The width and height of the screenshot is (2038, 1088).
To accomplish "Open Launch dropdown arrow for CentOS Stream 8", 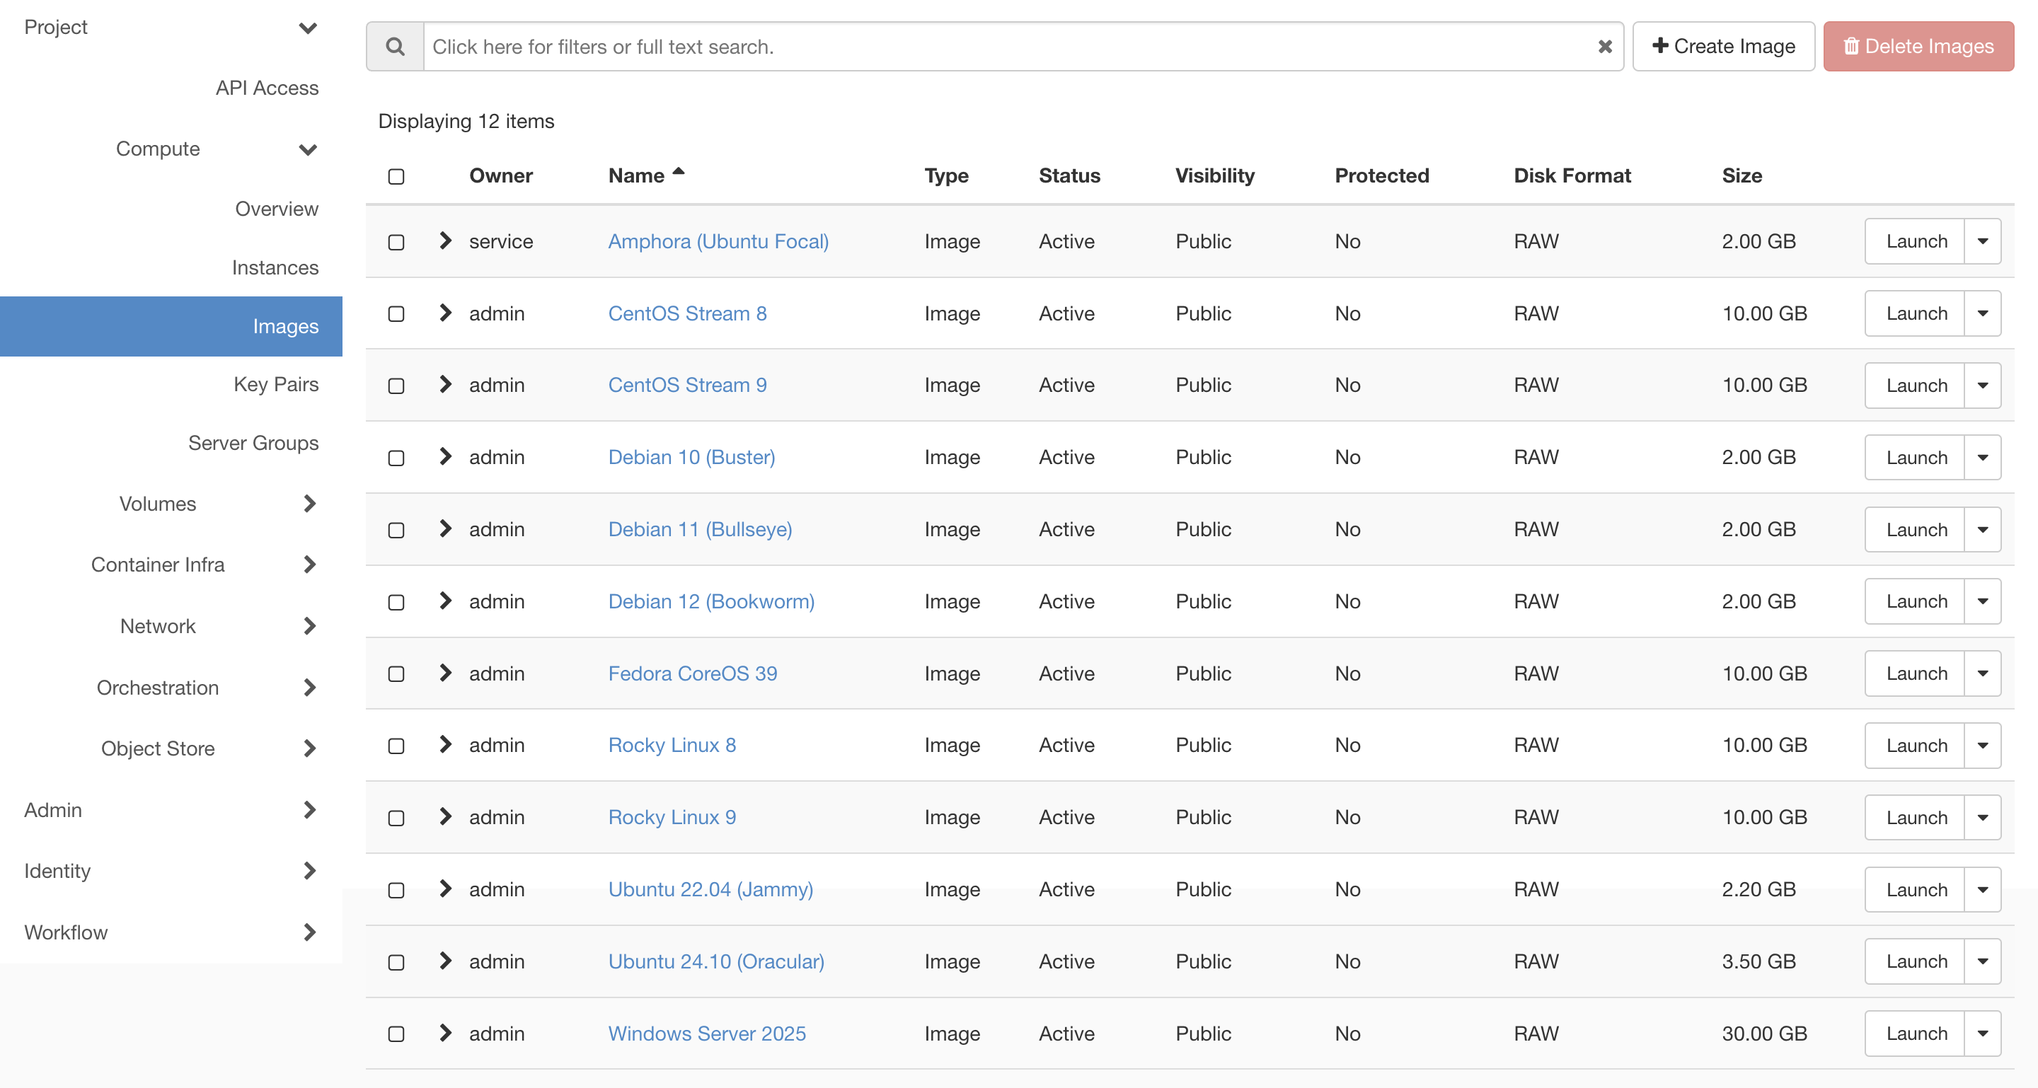I will [x=1982, y=313].
